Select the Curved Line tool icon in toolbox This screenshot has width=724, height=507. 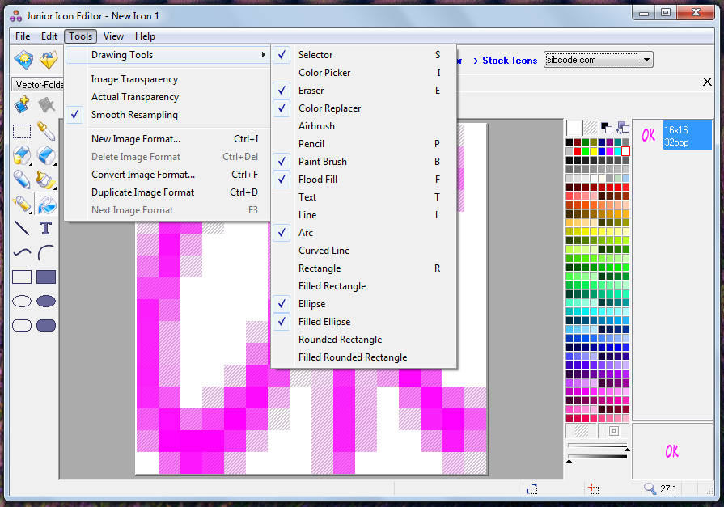coord(22,252)
